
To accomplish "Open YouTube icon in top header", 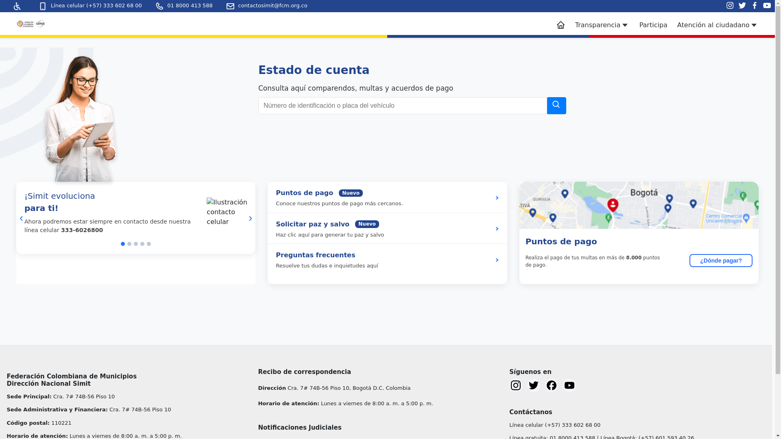I will (767, 6).
